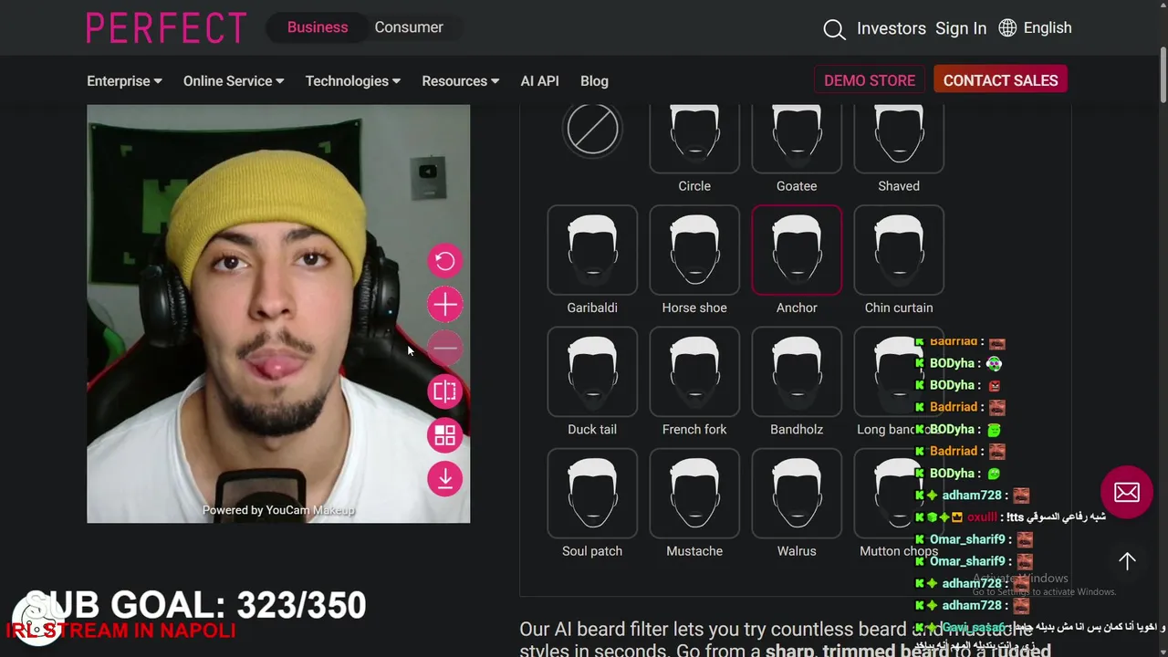Open the before/after compare icon
1168x657 pixels.
(x=445, y=391)
